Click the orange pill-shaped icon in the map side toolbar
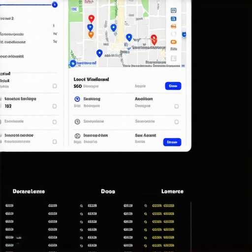The width and height of the screenshot is (252, 252). coord(174,42)
